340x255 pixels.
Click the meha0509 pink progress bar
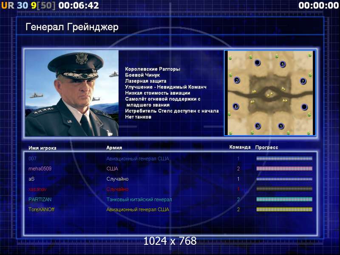(284, 168)
